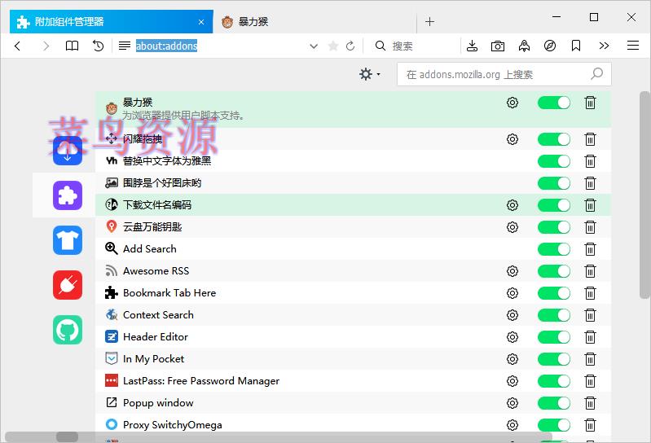Remove Add Search with trash icon
This screenshot has height=443, width=651.
[x=590, y=249]
